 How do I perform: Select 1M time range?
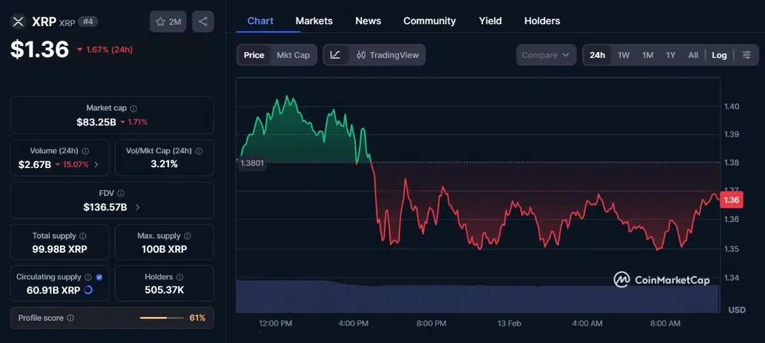click(648, 55)
